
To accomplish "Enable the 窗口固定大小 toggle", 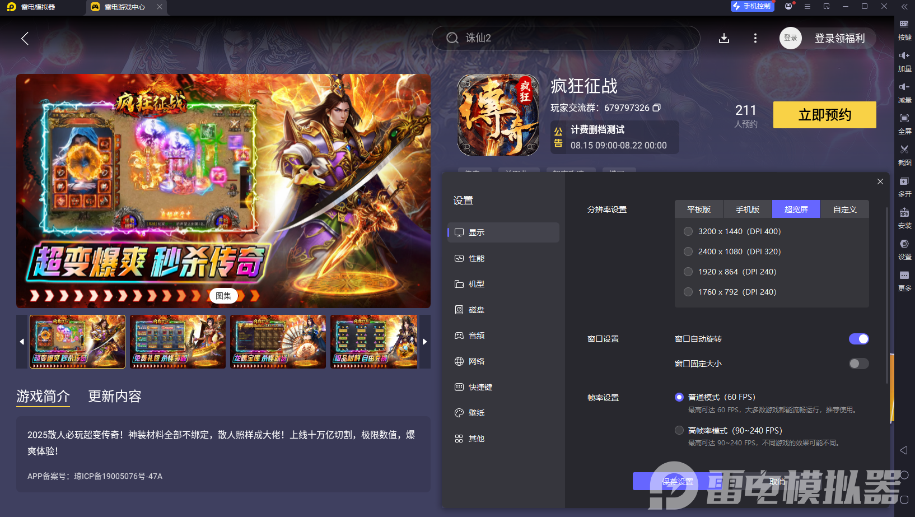I will 858,364.
